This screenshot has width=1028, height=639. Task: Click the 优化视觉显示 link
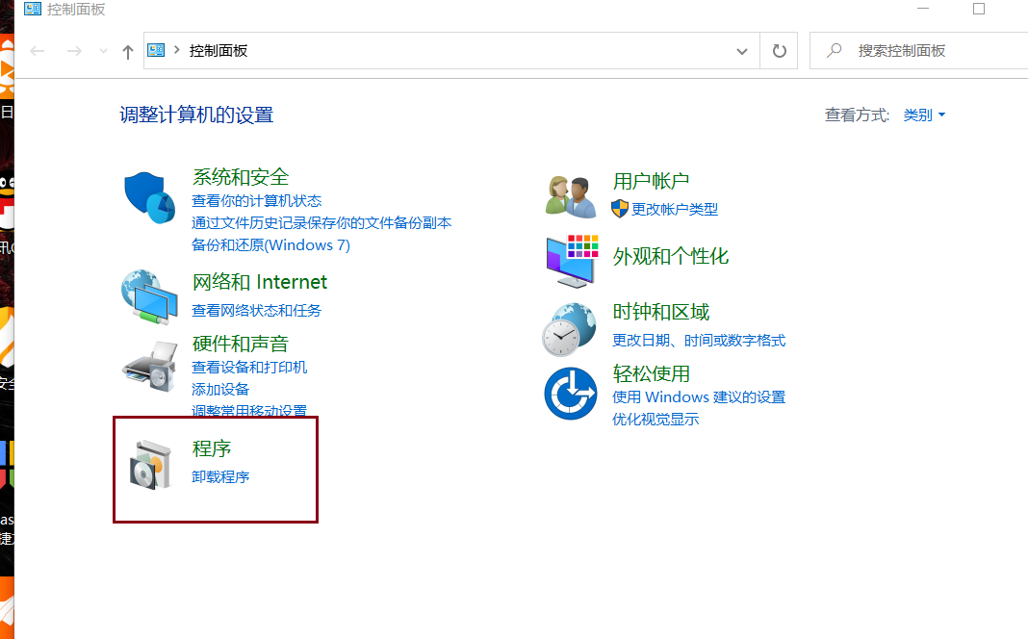click(655, 420)
